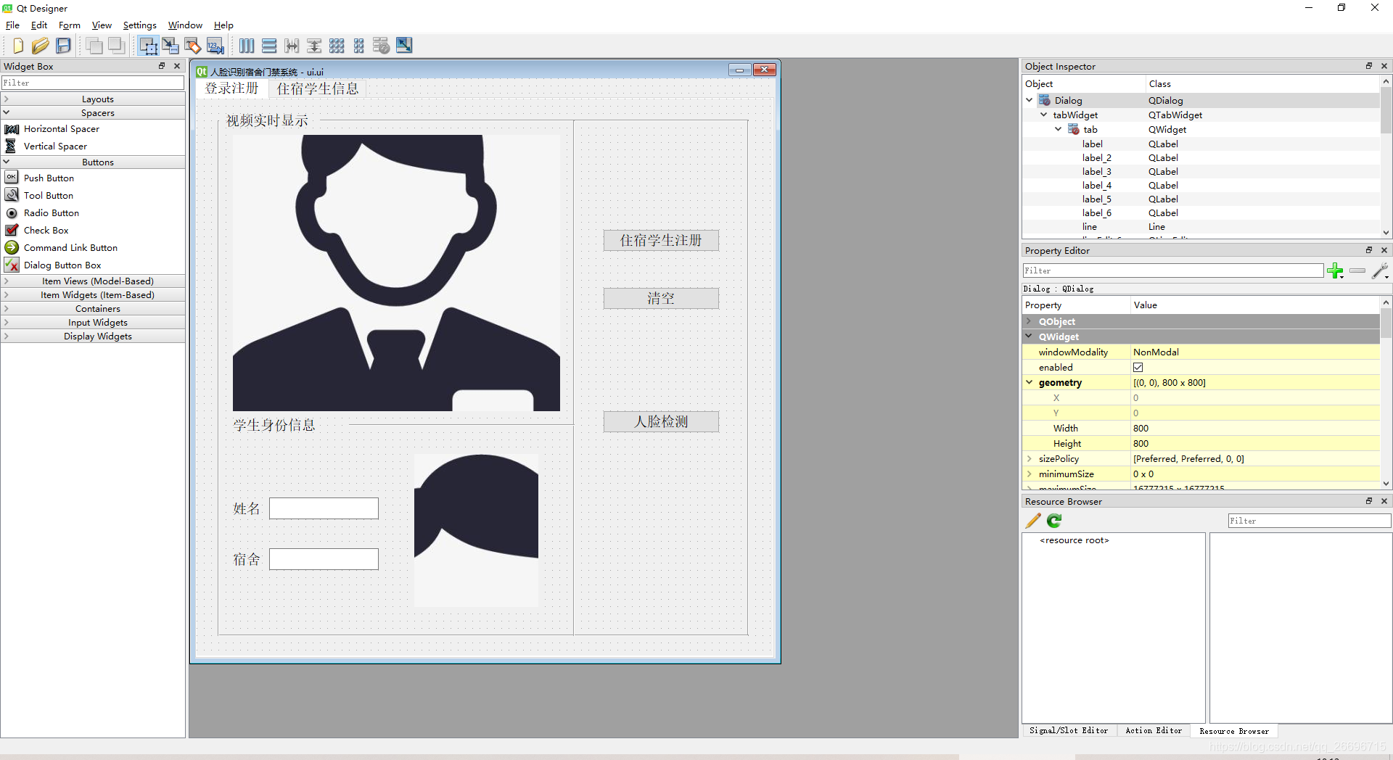
Task: Click the Send to Back toolbar icon
Action: click(94, 46)
